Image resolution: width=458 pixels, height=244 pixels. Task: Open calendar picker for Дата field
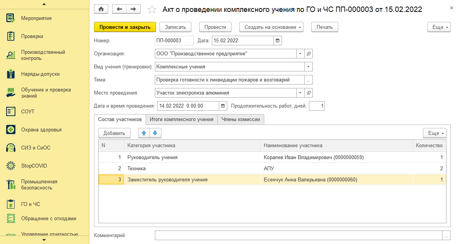point(277,40)
